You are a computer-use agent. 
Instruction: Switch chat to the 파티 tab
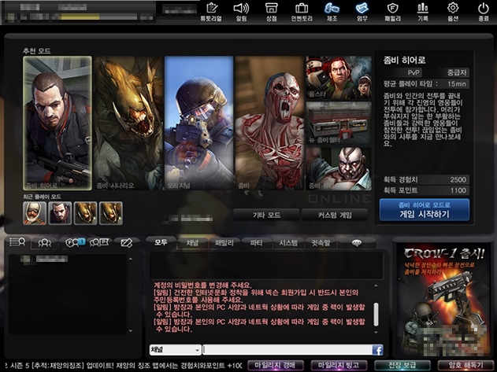tap(256, 243)
